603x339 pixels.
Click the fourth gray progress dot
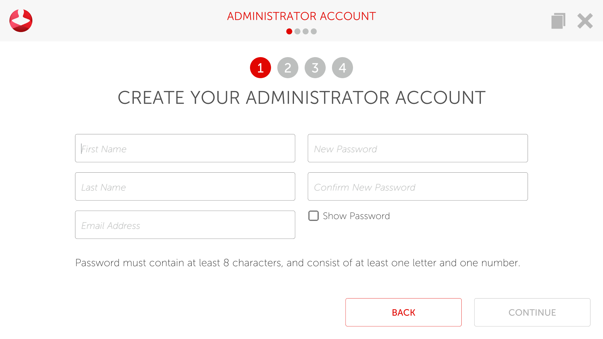(x=314, y=31)
